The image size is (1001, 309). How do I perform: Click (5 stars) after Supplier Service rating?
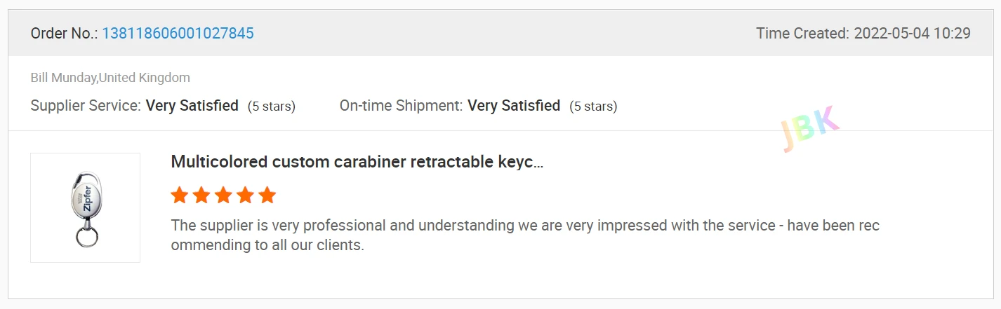pos(271,107)
